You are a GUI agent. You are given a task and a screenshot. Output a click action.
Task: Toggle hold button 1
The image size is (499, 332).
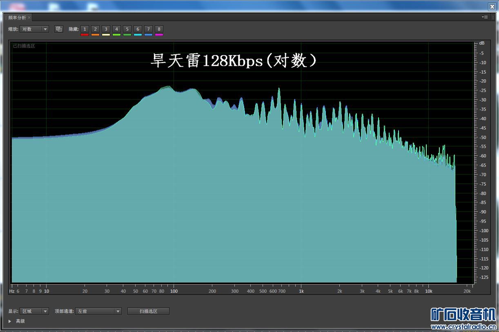pos(85,29)
